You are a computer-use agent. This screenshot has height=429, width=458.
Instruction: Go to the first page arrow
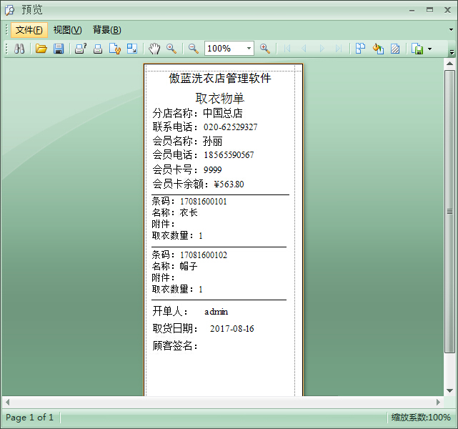coord(287,49)
